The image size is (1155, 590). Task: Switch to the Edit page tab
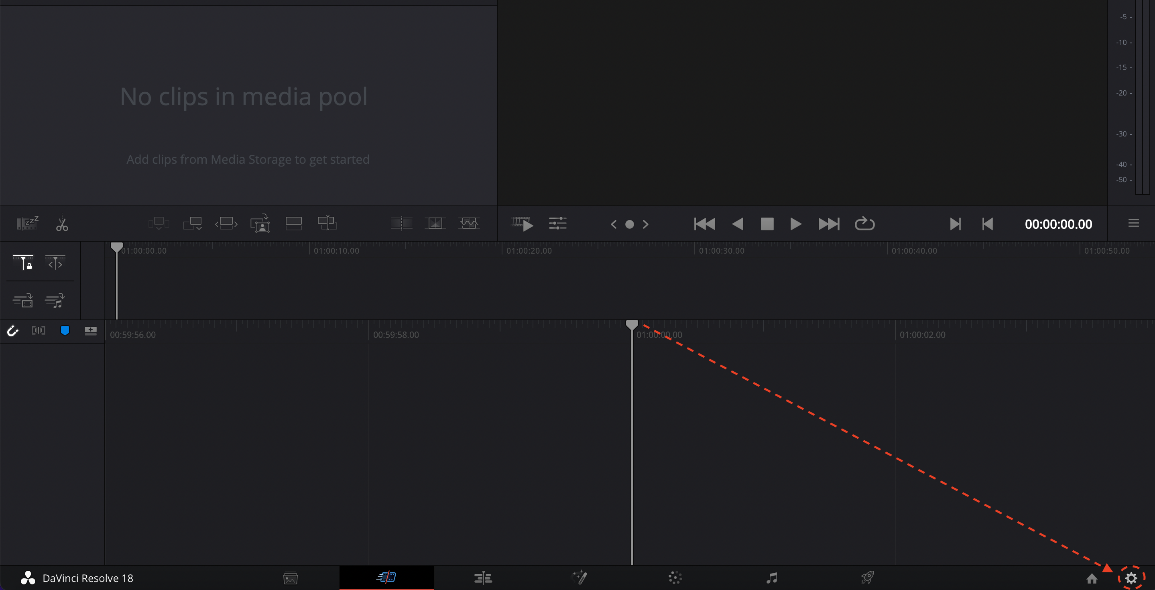483,578
